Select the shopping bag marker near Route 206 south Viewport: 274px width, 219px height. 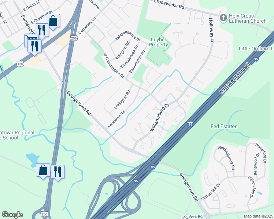coord(43,170)
